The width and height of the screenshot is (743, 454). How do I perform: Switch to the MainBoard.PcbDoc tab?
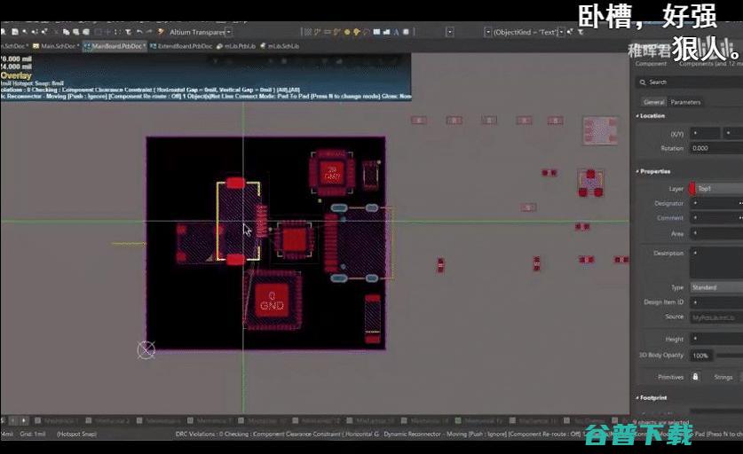(115, 46)
